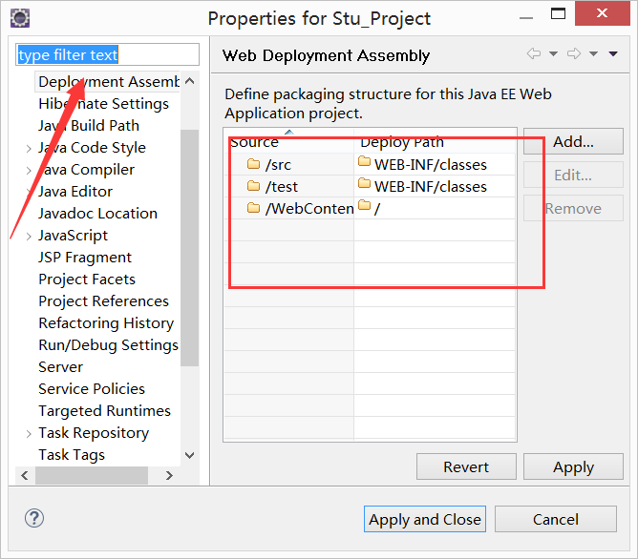Select JSP Fragment in the tree

[x=85, y=258]
